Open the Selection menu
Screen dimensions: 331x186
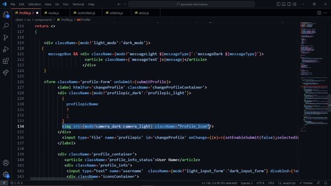(x=34, y=4)
